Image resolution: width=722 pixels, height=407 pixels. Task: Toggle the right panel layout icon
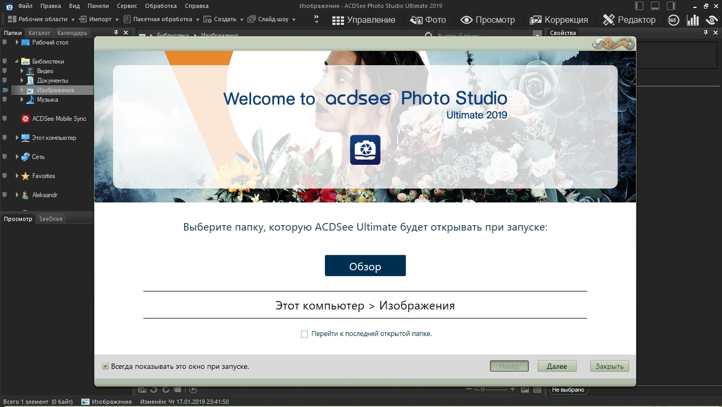coord(671,6)
